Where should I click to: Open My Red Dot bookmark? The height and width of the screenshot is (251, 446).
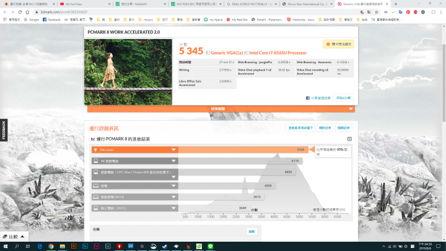[x=237, y=20]
